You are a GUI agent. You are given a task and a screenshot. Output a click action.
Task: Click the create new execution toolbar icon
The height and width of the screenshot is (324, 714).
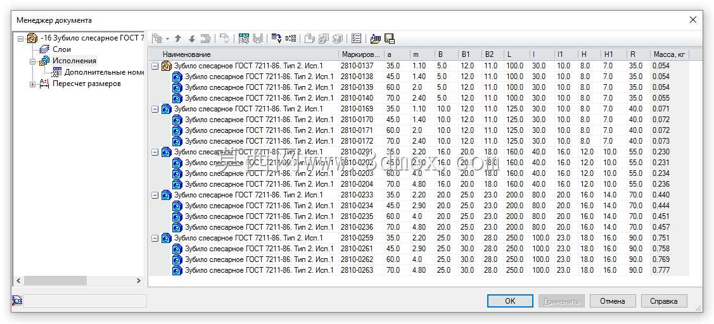pyautogui.click(x=158, y=39)
